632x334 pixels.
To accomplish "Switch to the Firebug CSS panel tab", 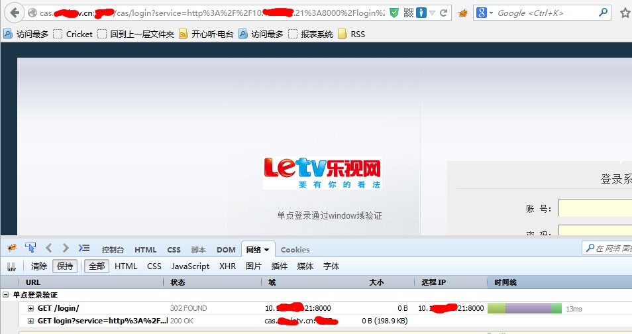I will 174,250.
